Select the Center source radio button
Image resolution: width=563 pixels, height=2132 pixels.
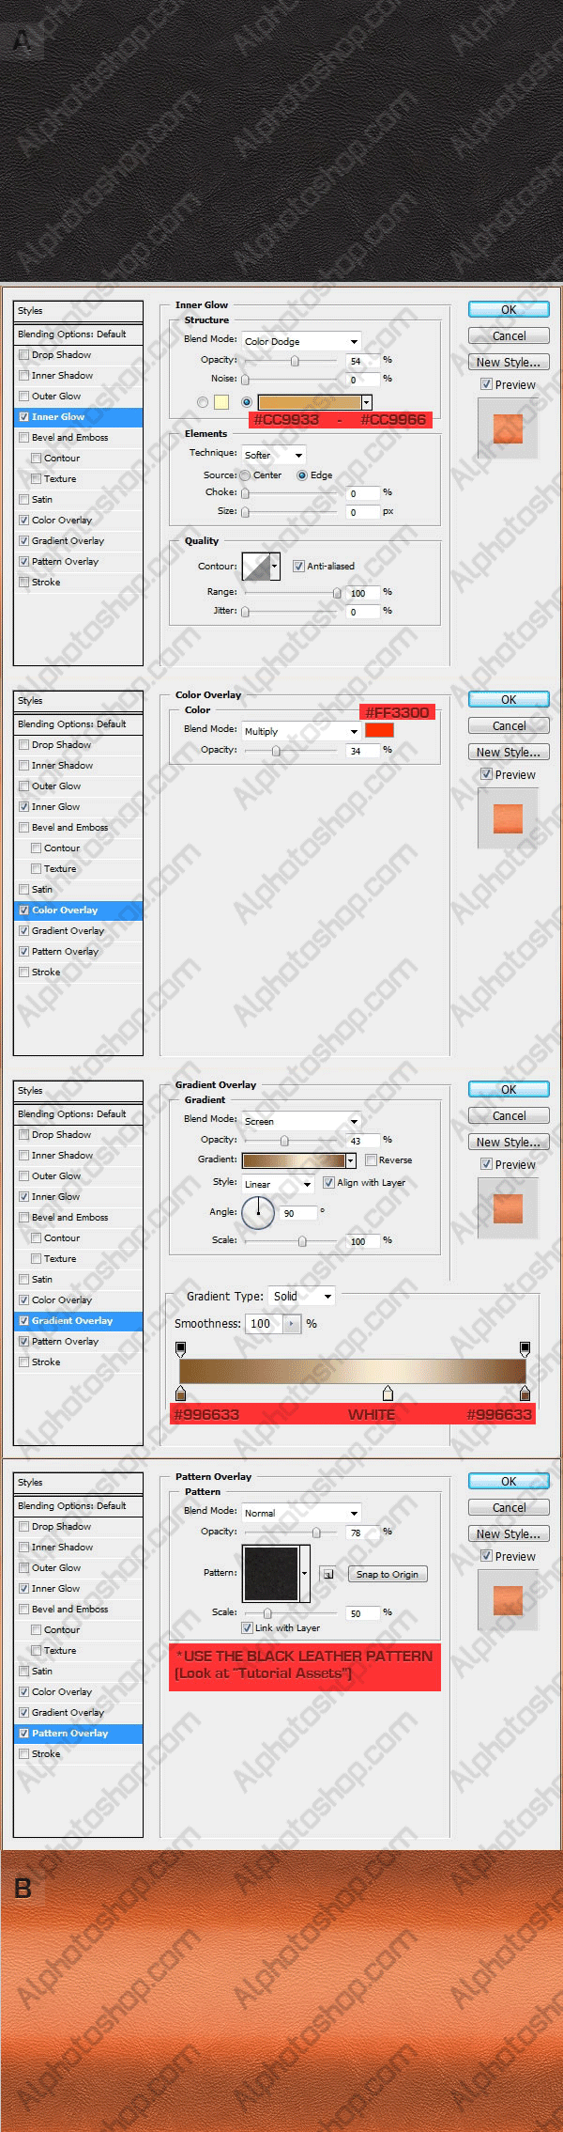pyautogui.click(x=246, y=475)
